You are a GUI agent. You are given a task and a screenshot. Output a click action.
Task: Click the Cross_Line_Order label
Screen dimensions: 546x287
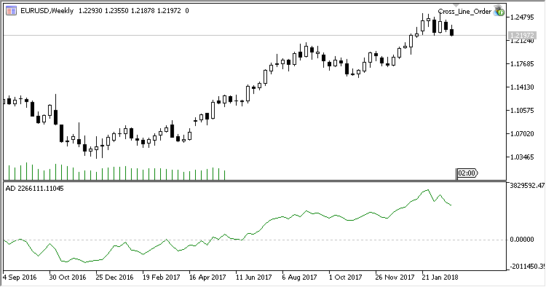(464, 12)
